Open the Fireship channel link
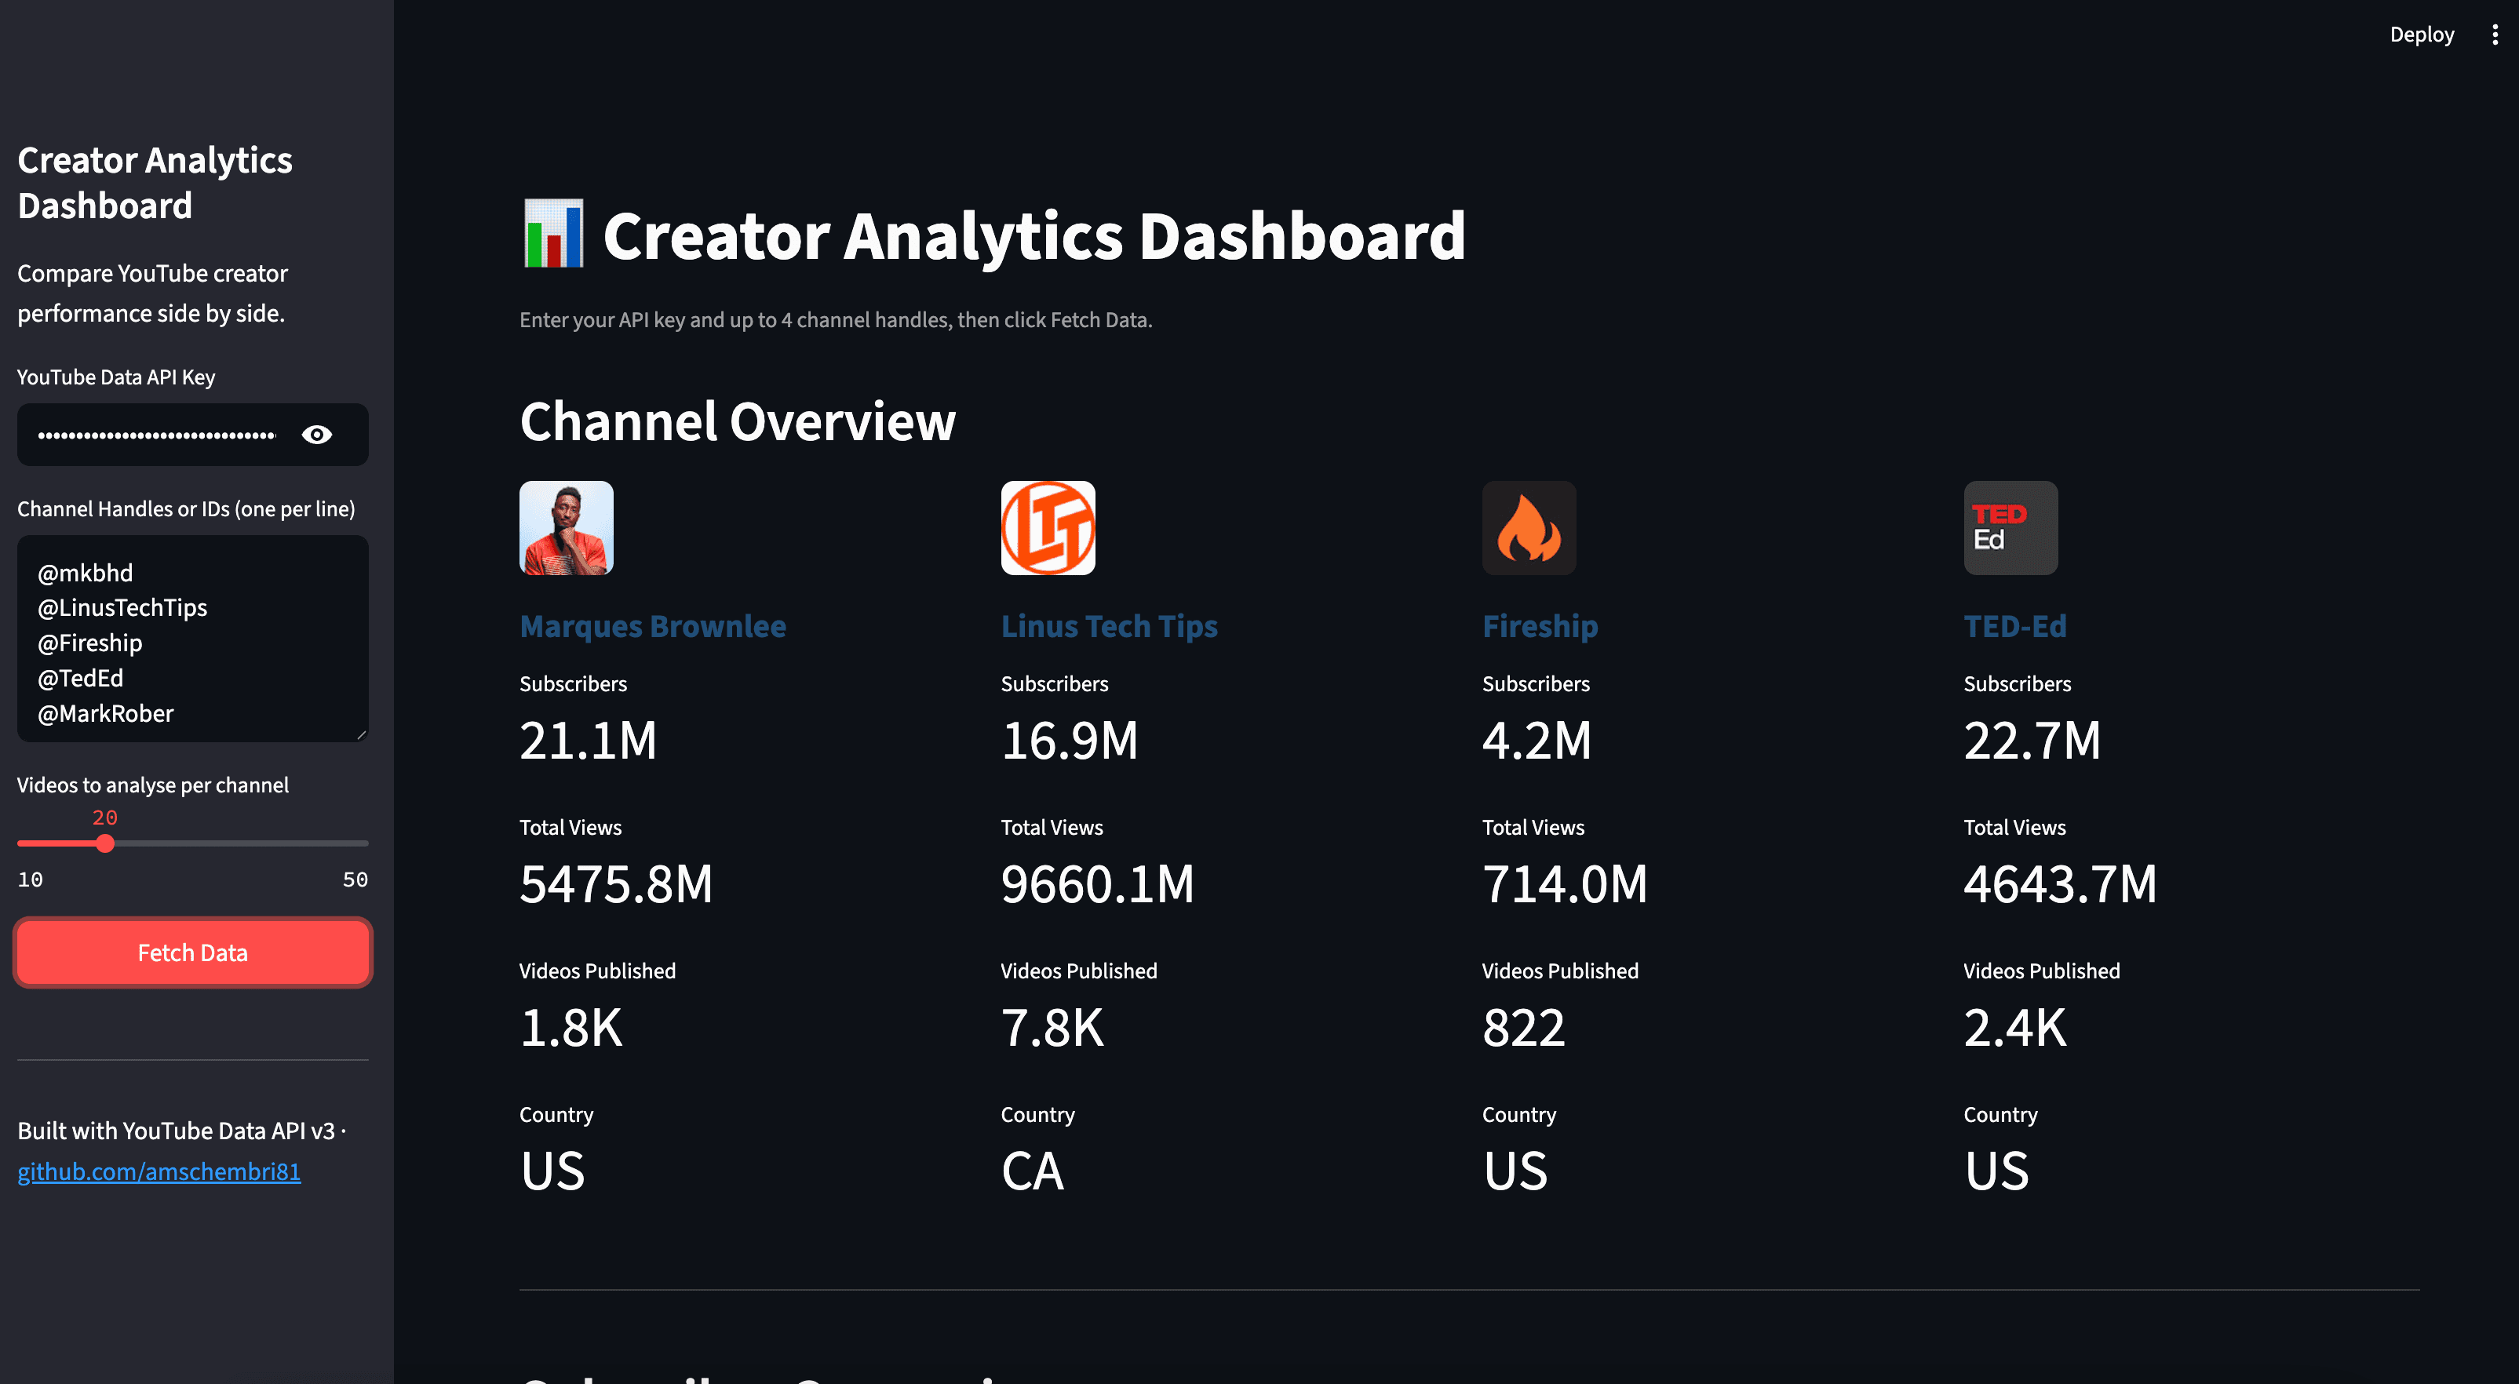The width and height of the screenshot is (2519, 1384). 1539,627
